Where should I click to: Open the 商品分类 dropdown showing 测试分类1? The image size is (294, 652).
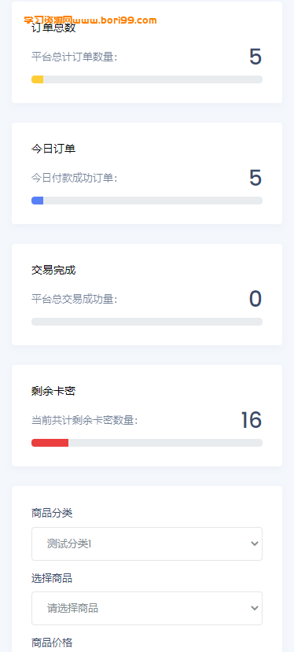pyautogui.click(x=147, y=544)
